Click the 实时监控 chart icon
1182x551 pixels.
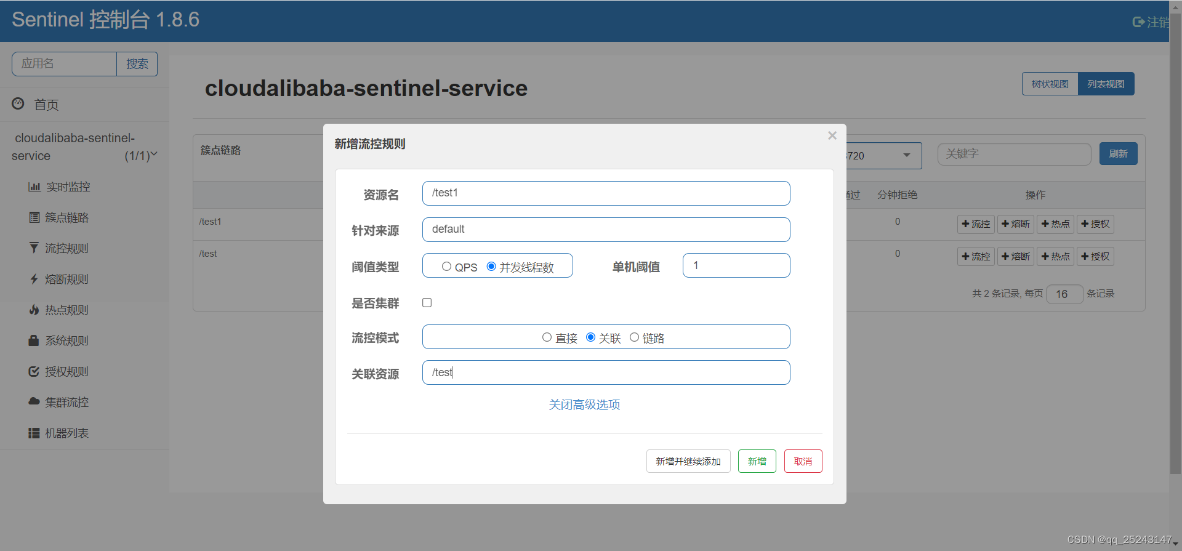click(x=34, y=187)
